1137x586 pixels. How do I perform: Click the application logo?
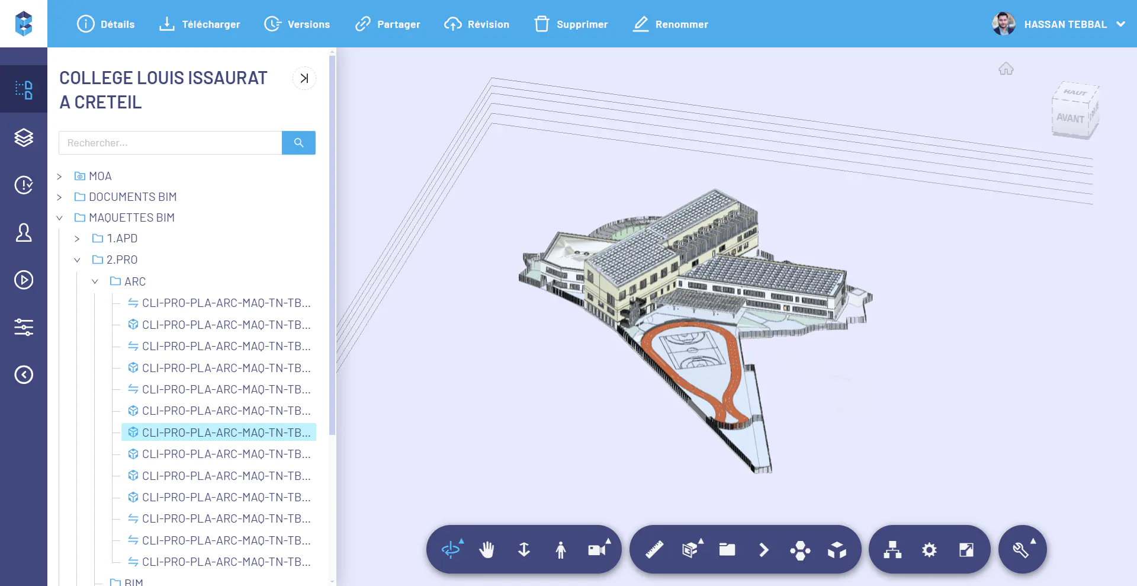[24, 24]
